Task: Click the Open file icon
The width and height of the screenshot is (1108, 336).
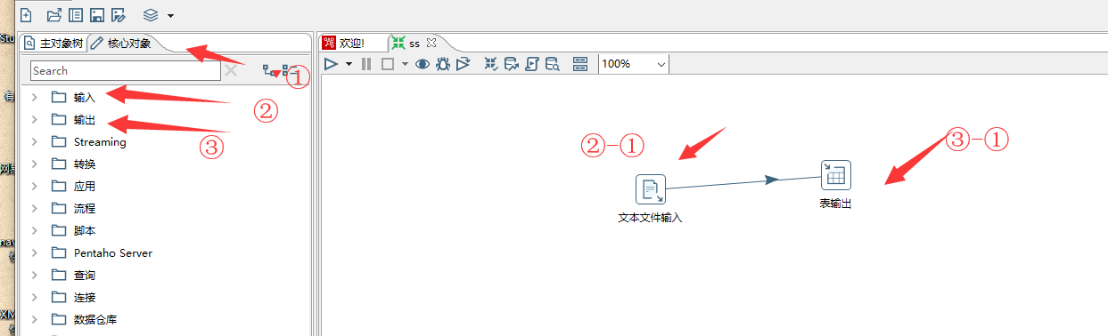Action: [53, 15]
